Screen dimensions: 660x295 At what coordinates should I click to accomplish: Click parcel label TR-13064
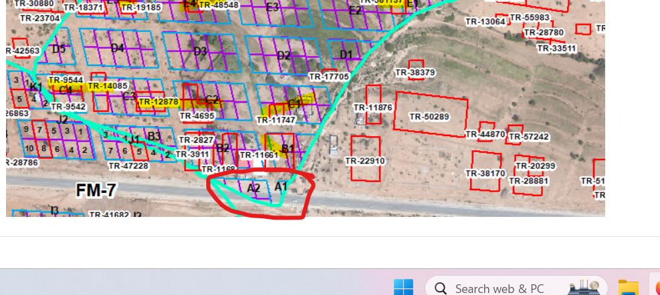click(485, 21)
